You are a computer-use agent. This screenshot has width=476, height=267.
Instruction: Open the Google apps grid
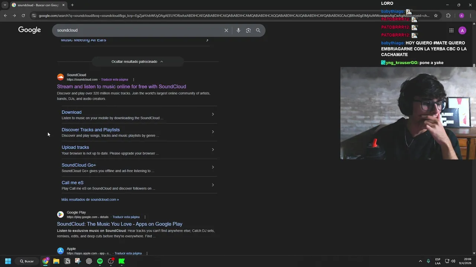(x=451, y=30)
